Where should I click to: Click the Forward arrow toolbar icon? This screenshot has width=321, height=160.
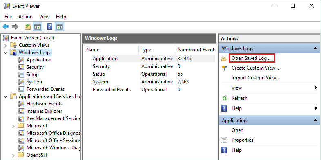15,26
